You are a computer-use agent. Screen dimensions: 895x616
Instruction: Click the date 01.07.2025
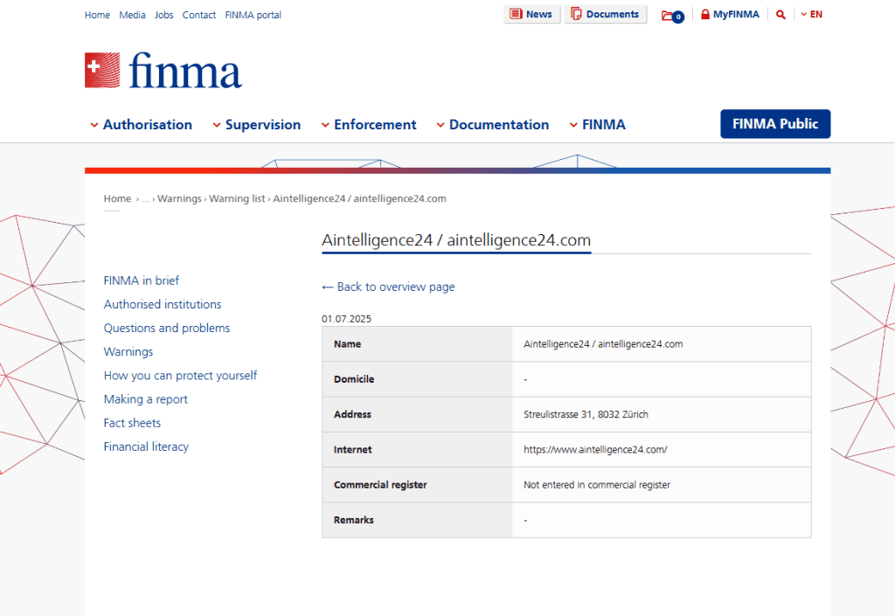tap(346, 319)
